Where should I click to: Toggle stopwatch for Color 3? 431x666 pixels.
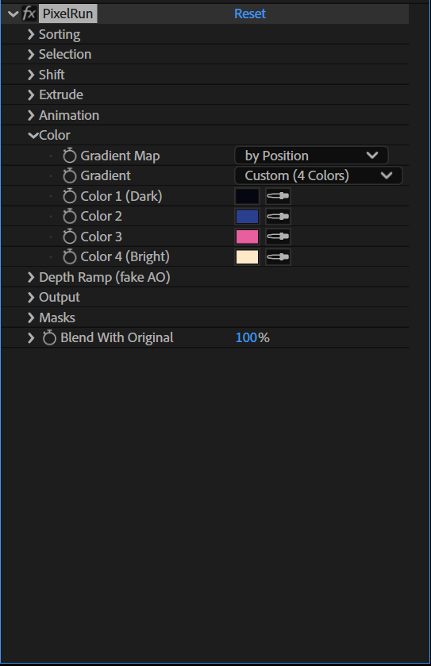[x=70, y=237]
